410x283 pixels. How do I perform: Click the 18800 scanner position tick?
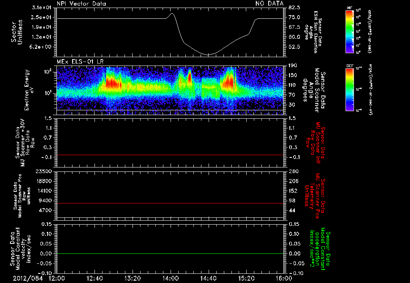(x=44, y=181)
